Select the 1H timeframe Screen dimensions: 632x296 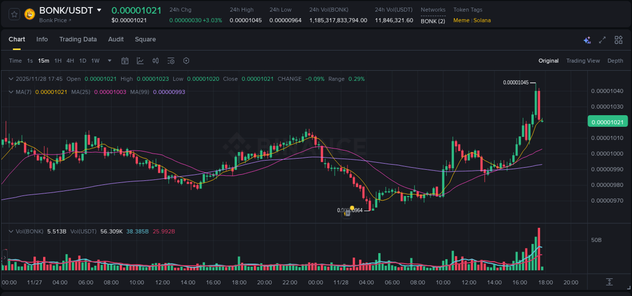[57, 61]
